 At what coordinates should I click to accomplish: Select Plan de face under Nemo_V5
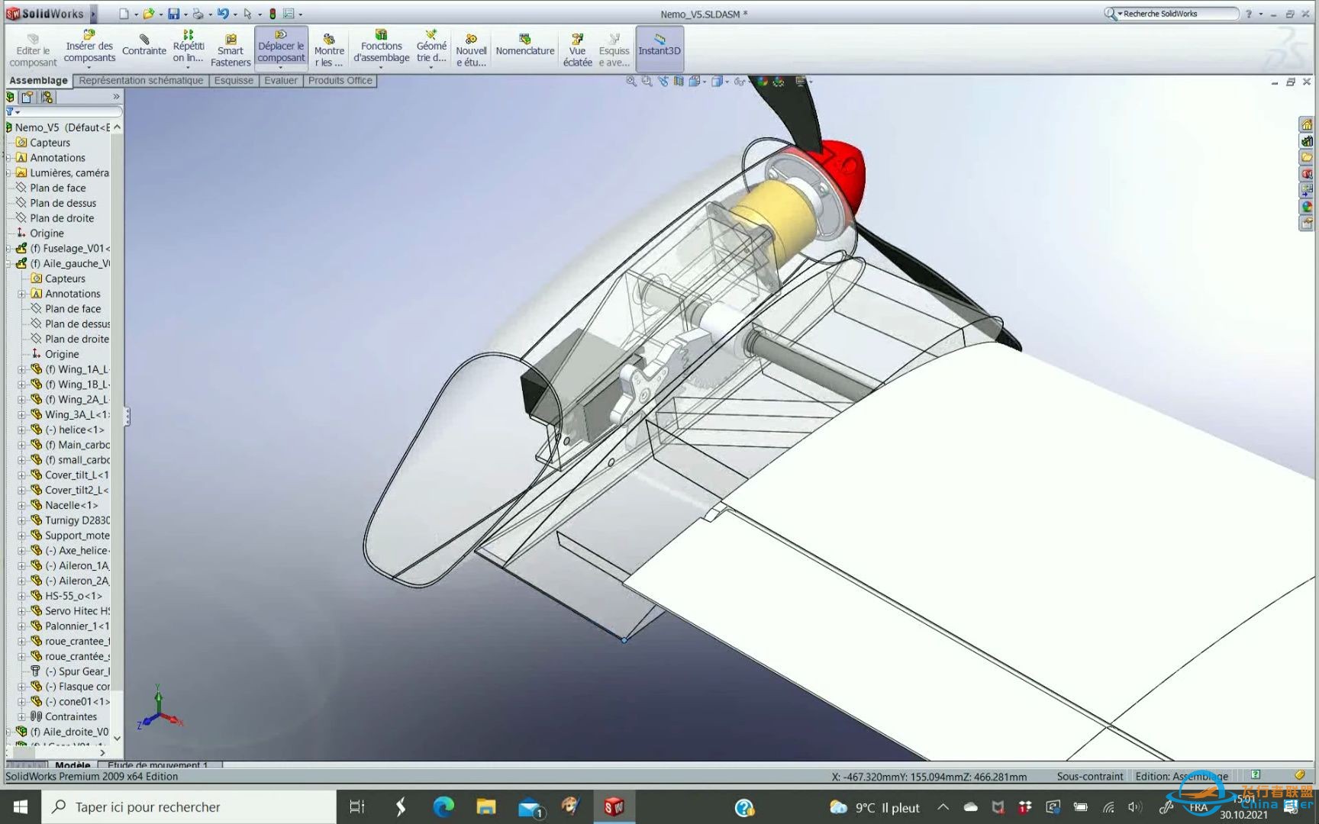pyautogui.click(x=58, y=188)
